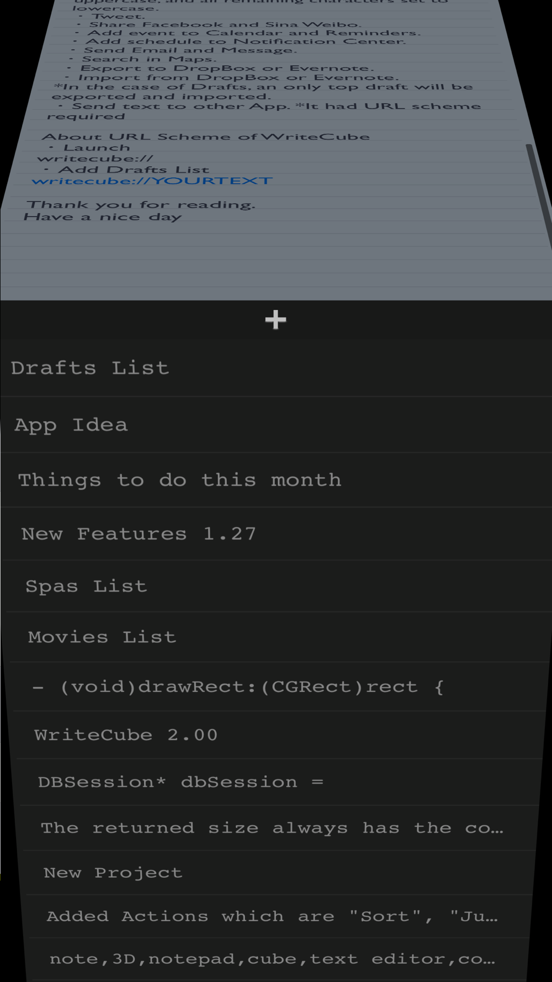Image resolution: width=552 pixels, height=982 pixels.
Task: Follow the writecube://YOURTEXT link
Action: pyautogui.click(x=152, y=181)
